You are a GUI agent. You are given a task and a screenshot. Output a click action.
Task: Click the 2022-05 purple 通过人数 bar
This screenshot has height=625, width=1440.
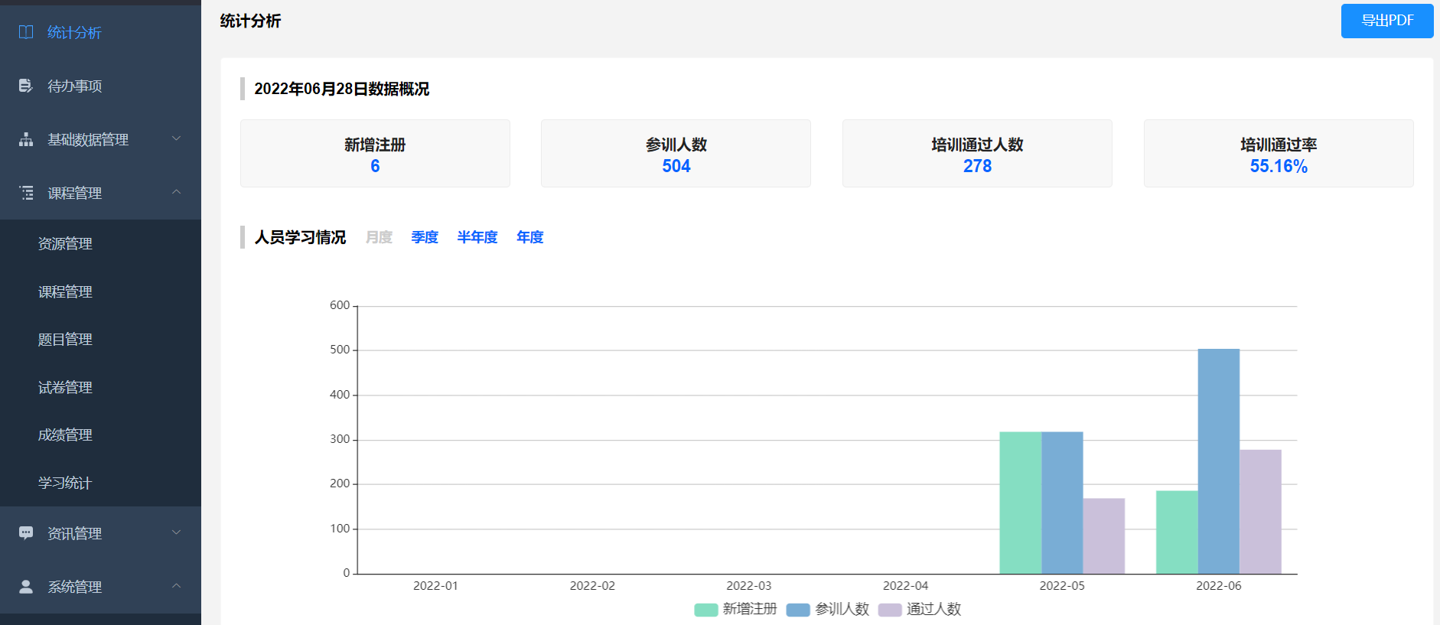coord(1104,536)
